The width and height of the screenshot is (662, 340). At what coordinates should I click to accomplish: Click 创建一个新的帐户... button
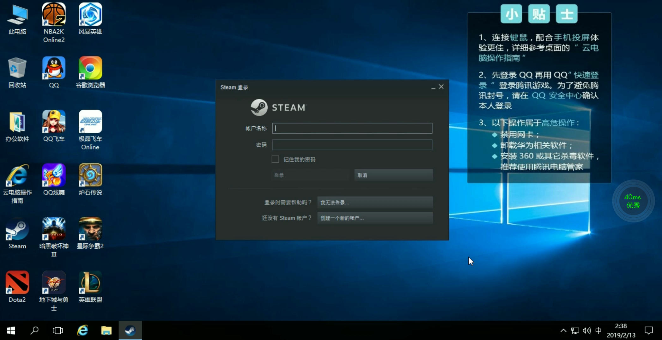[x=375, y=218]
